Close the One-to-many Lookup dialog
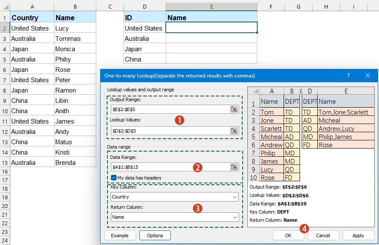The height and width of the screenshot is (245, 379). (x=368, y=75)
